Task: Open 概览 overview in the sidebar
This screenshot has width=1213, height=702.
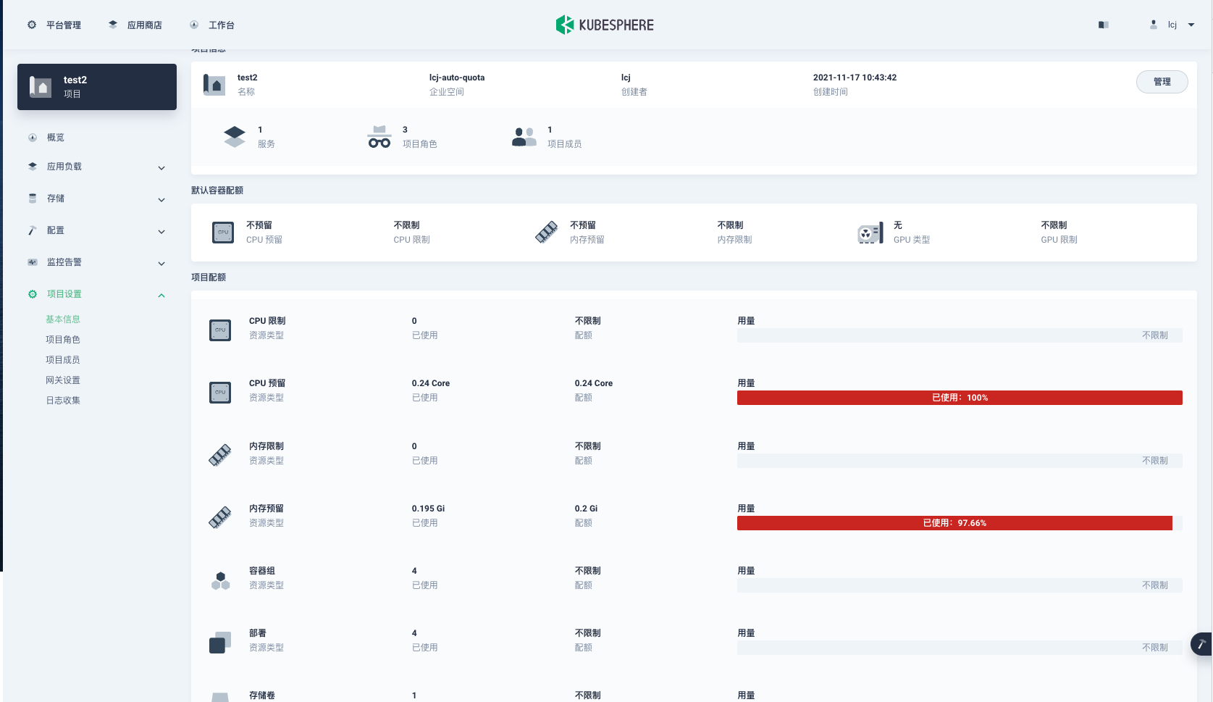Action: point(56,138)
